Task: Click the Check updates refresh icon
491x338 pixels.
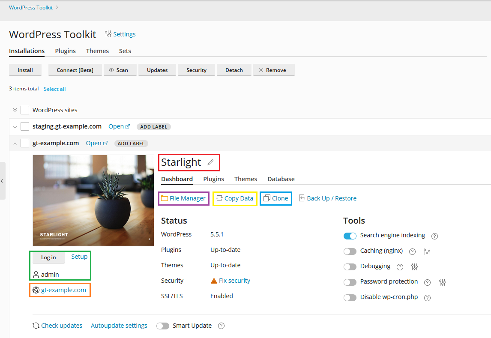Action: pos(36,326)
